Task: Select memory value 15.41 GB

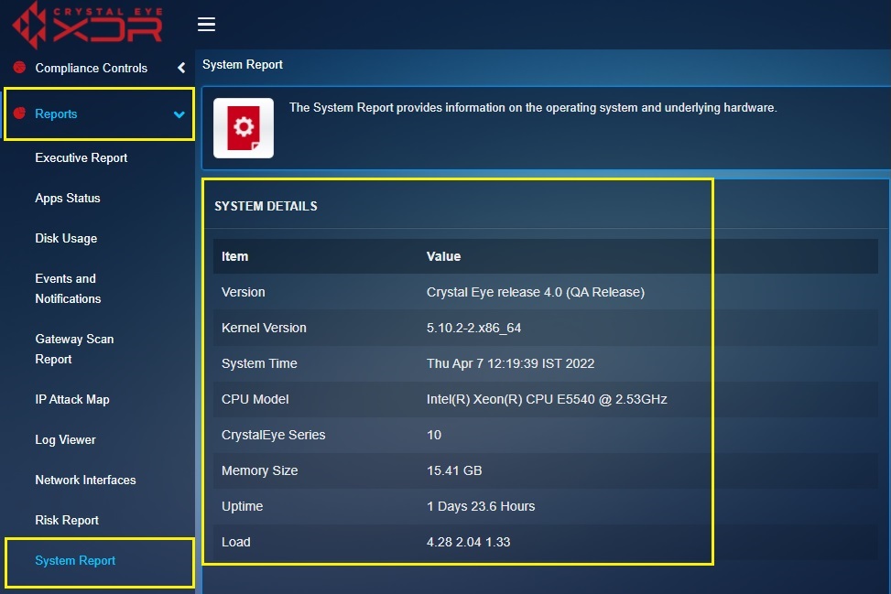Action: 454,470
